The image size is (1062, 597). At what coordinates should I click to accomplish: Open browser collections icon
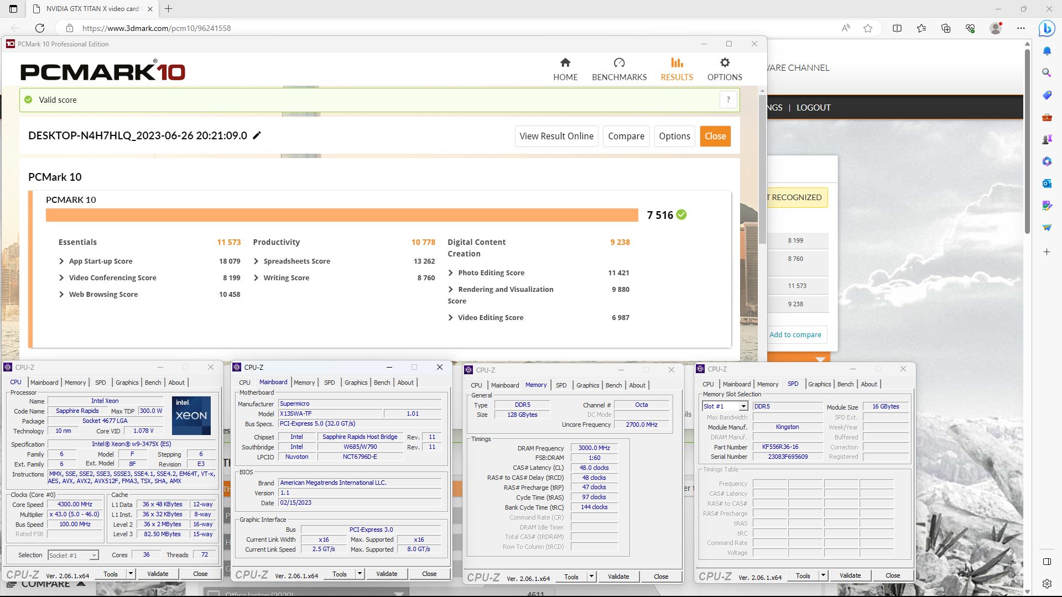click(946, 28)
